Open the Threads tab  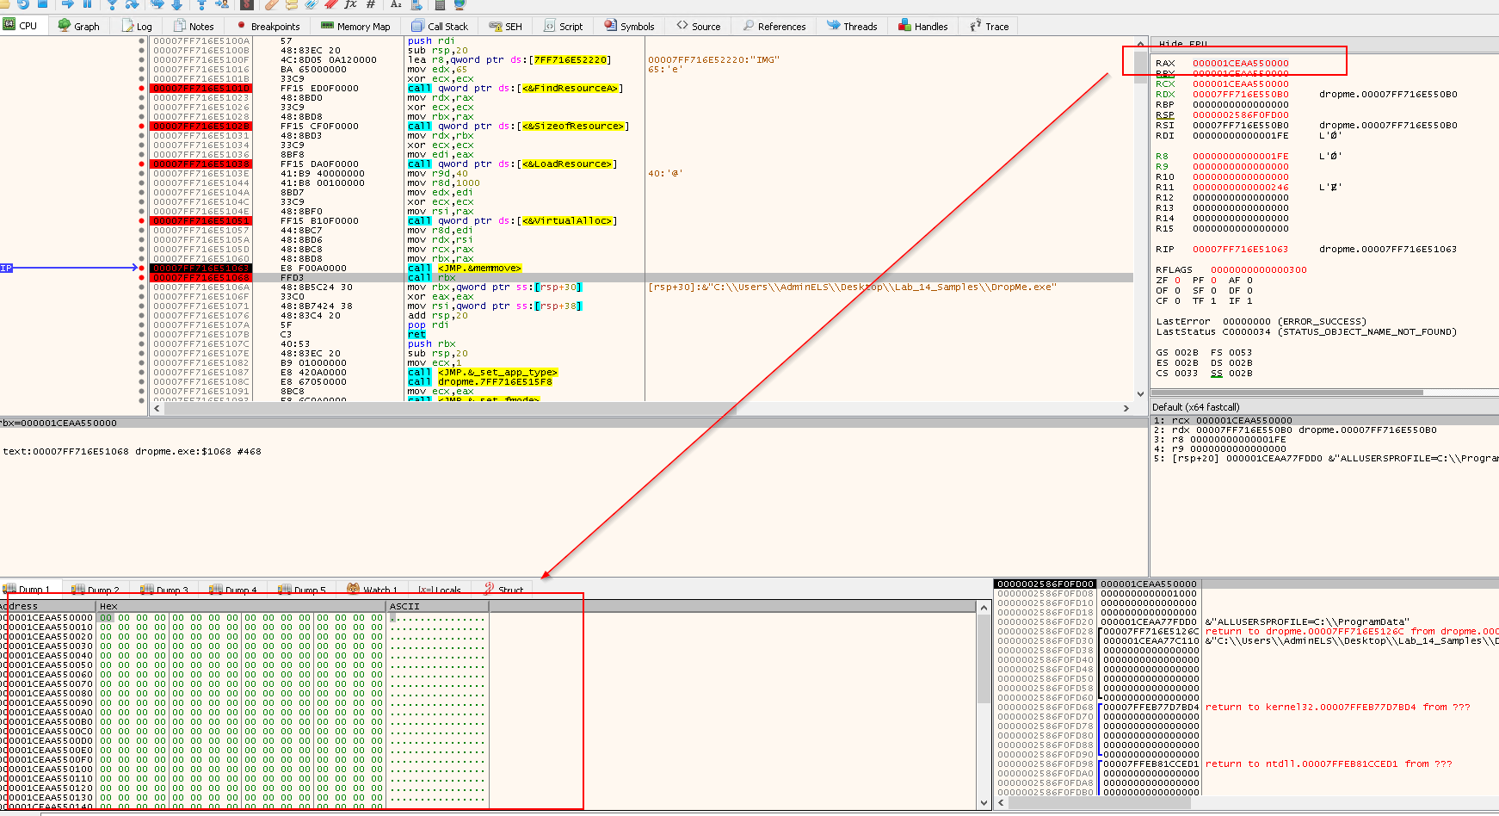point(852,26)
